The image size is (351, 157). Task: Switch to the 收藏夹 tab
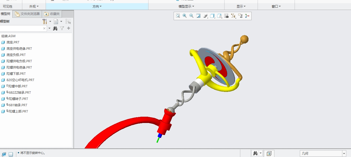(52, 14)
